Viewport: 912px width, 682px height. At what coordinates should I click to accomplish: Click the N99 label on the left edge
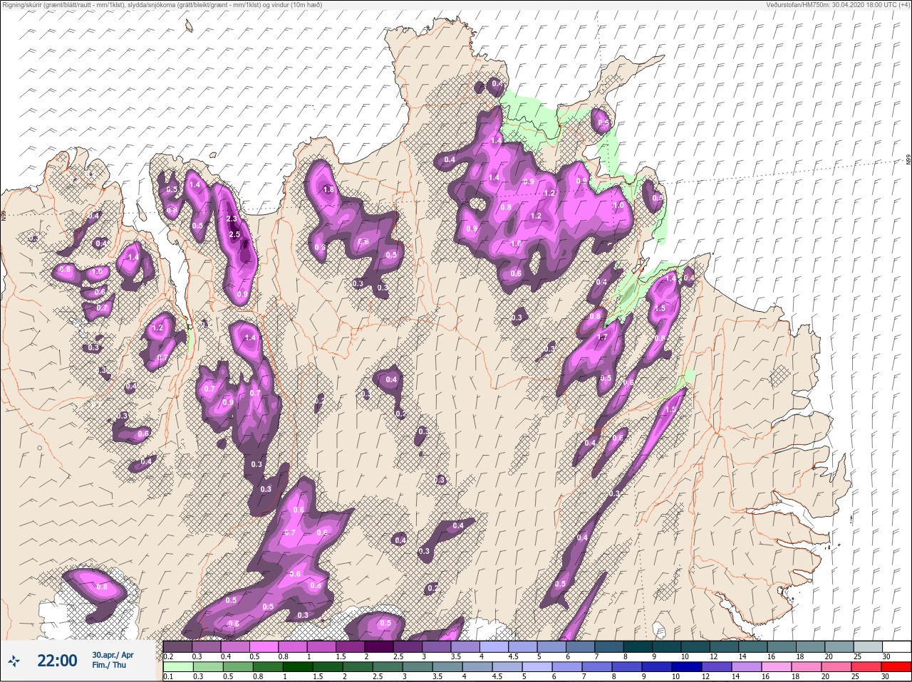(x=4, y=214)
